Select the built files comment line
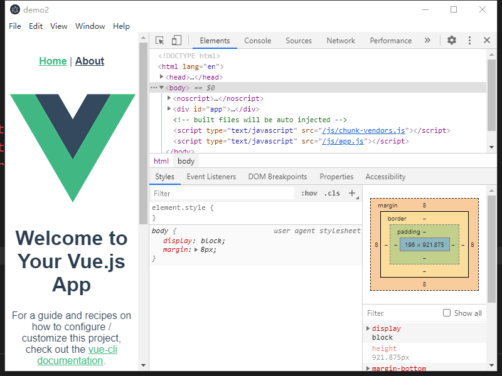The image size is (502, 376). click(260, 120)
